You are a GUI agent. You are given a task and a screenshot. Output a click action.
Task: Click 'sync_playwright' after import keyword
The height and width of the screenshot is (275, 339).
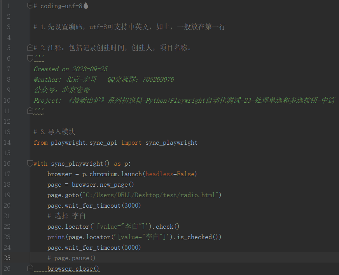click(x=171, y=143)
